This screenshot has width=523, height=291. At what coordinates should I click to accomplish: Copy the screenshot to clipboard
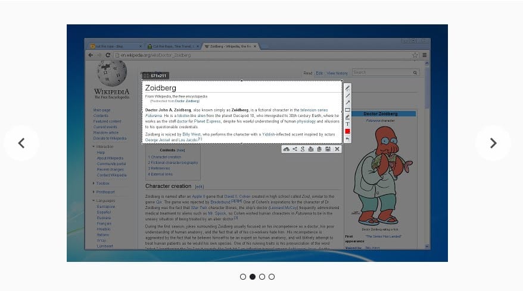pos(319,149)
